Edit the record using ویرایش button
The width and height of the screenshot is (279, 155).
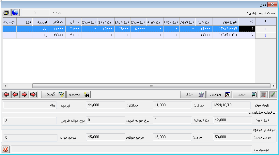[219, 95]
